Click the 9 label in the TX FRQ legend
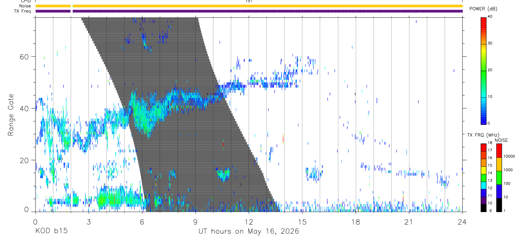Screen dimensions: 520x240 490,210
